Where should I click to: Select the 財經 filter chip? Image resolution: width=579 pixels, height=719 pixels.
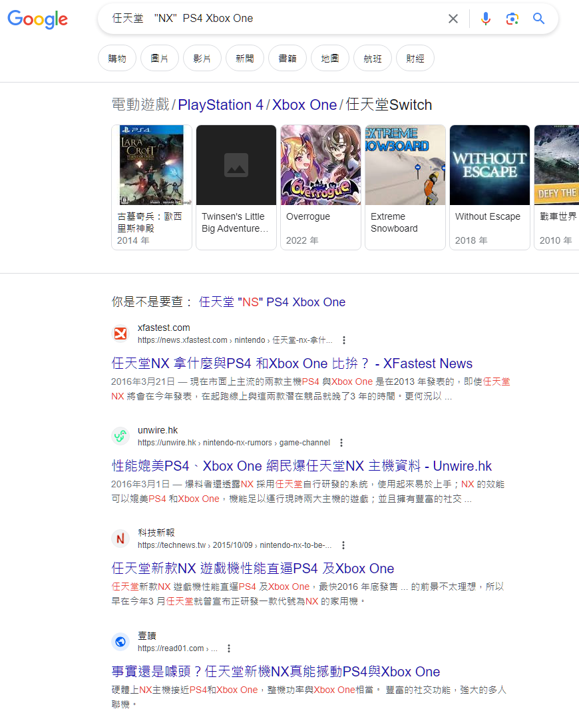tap(415, 58)
